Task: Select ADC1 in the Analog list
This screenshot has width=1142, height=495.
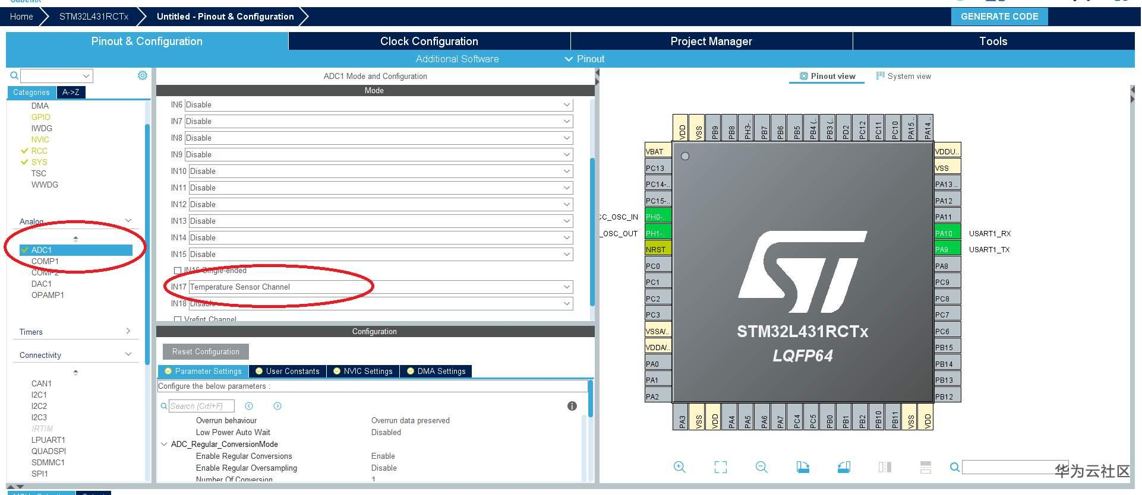Action: [76, 250]
